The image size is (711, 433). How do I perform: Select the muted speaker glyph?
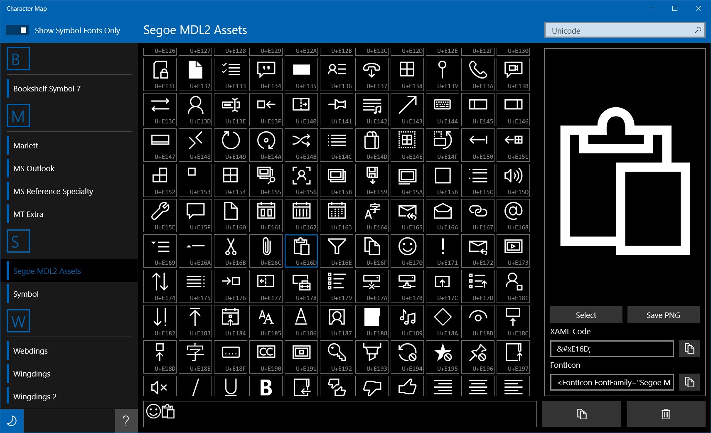160,386
